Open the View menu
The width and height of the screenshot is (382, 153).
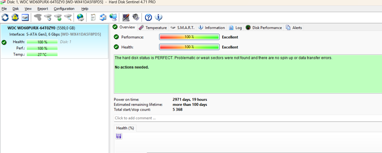point(28,9)
